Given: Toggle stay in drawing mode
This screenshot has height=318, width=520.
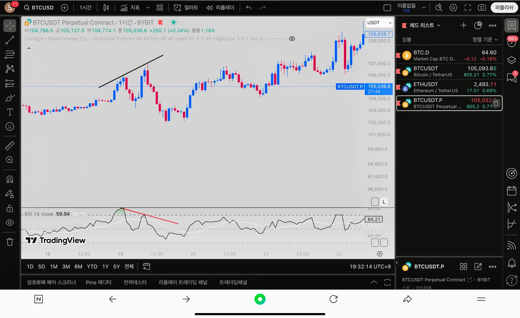Looking at the screenshot, I should coord(10,194).
